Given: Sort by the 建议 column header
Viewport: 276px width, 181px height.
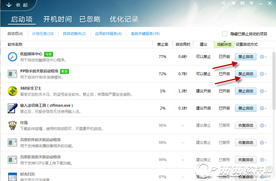Looking at the screenshot, I should point(203,44).
